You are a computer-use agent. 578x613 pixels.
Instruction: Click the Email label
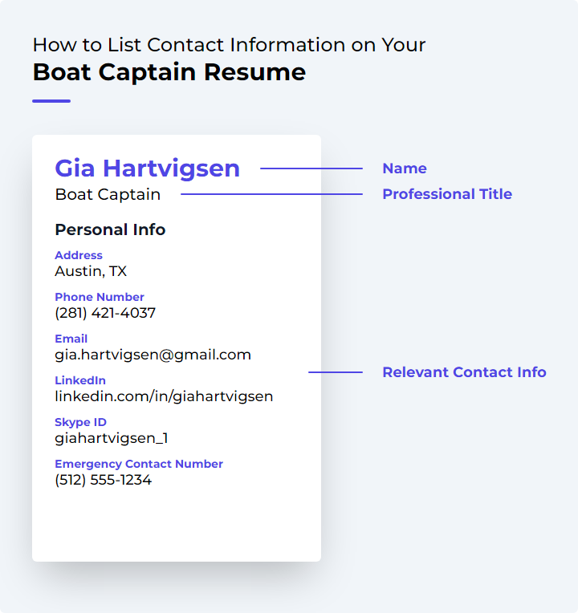point(71,339)
